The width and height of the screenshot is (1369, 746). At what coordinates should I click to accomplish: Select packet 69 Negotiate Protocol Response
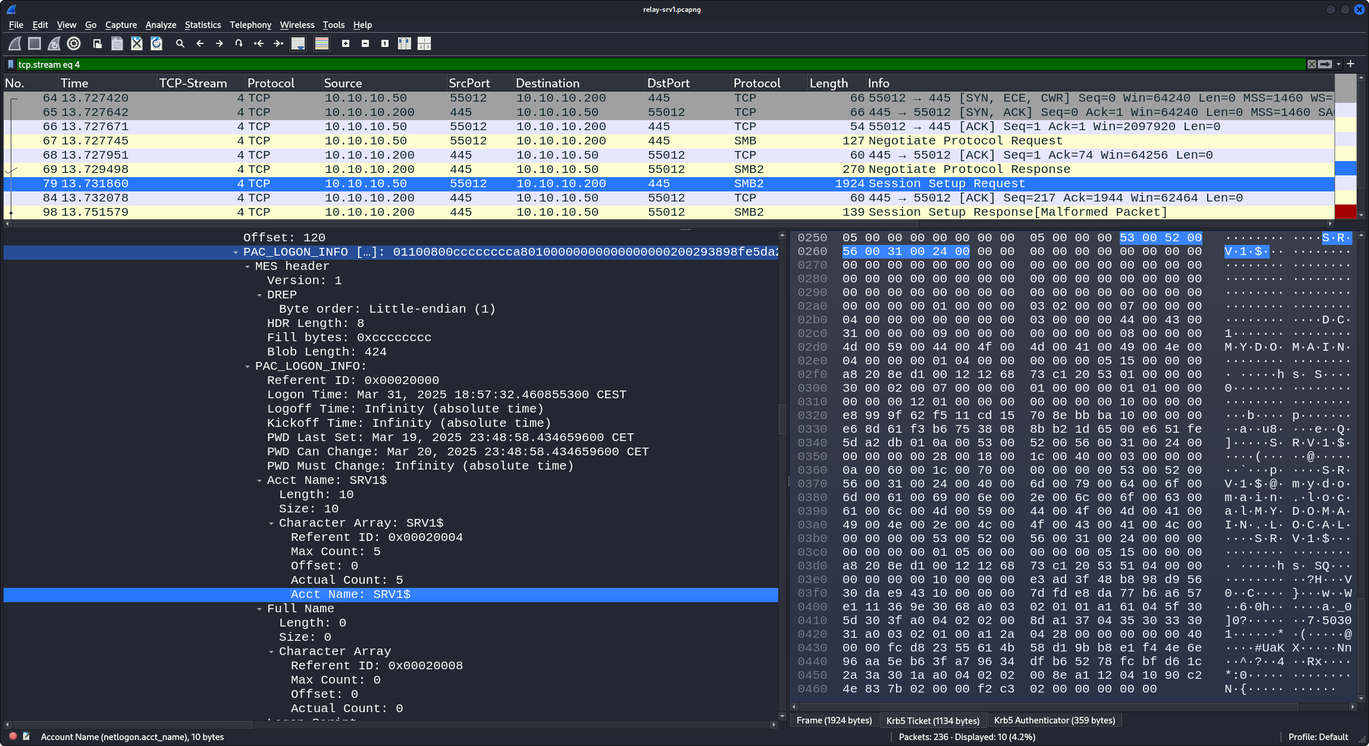pyautogui.click(x=669, y=169)
